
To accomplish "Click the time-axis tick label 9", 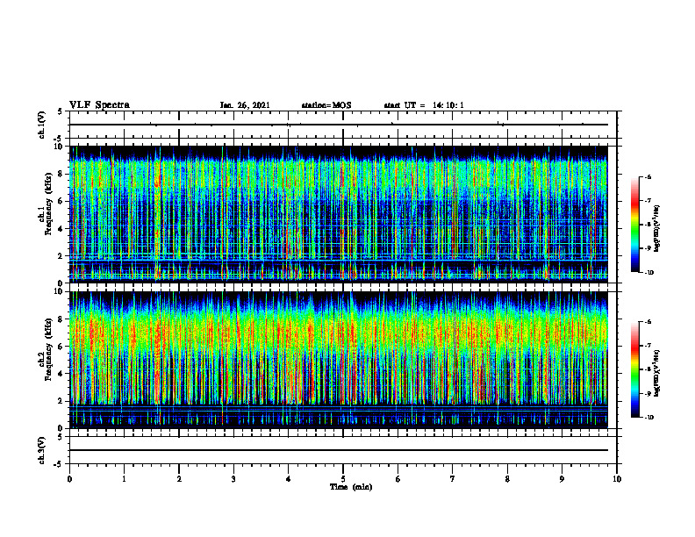I will click(562, 479).
